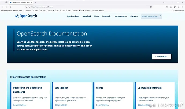The height and width of the screenshot is (109, 185).
Task: Open the 1120 bookmark folder
Action: [63, 10]
